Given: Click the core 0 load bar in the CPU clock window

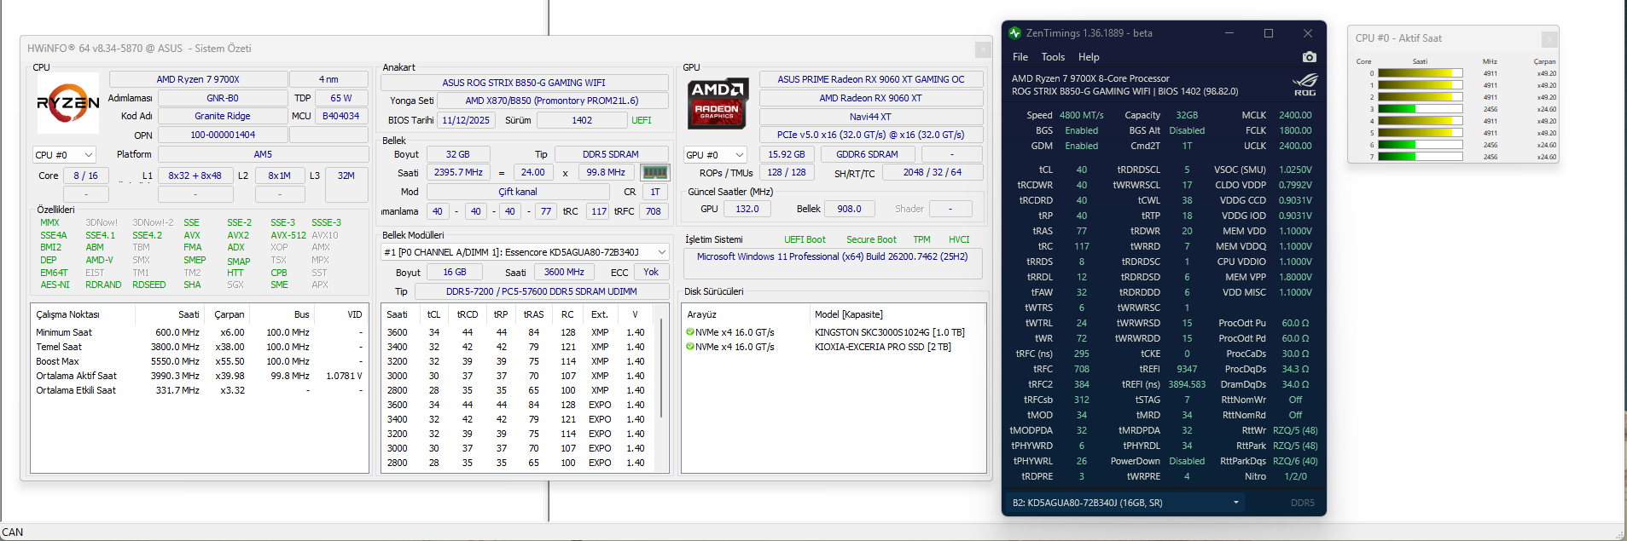Looking at the screenshot, I should pyautogui.click(x=1421, y=73).
